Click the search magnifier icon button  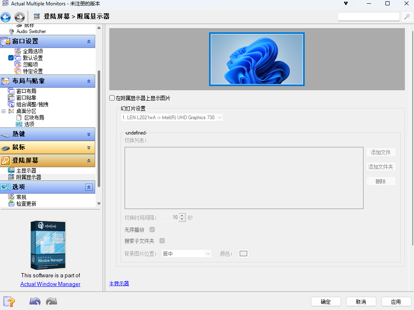point(407,17)
